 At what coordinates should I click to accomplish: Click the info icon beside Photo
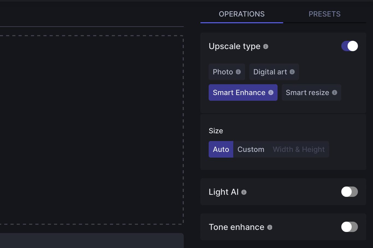[x=238, y=72]
